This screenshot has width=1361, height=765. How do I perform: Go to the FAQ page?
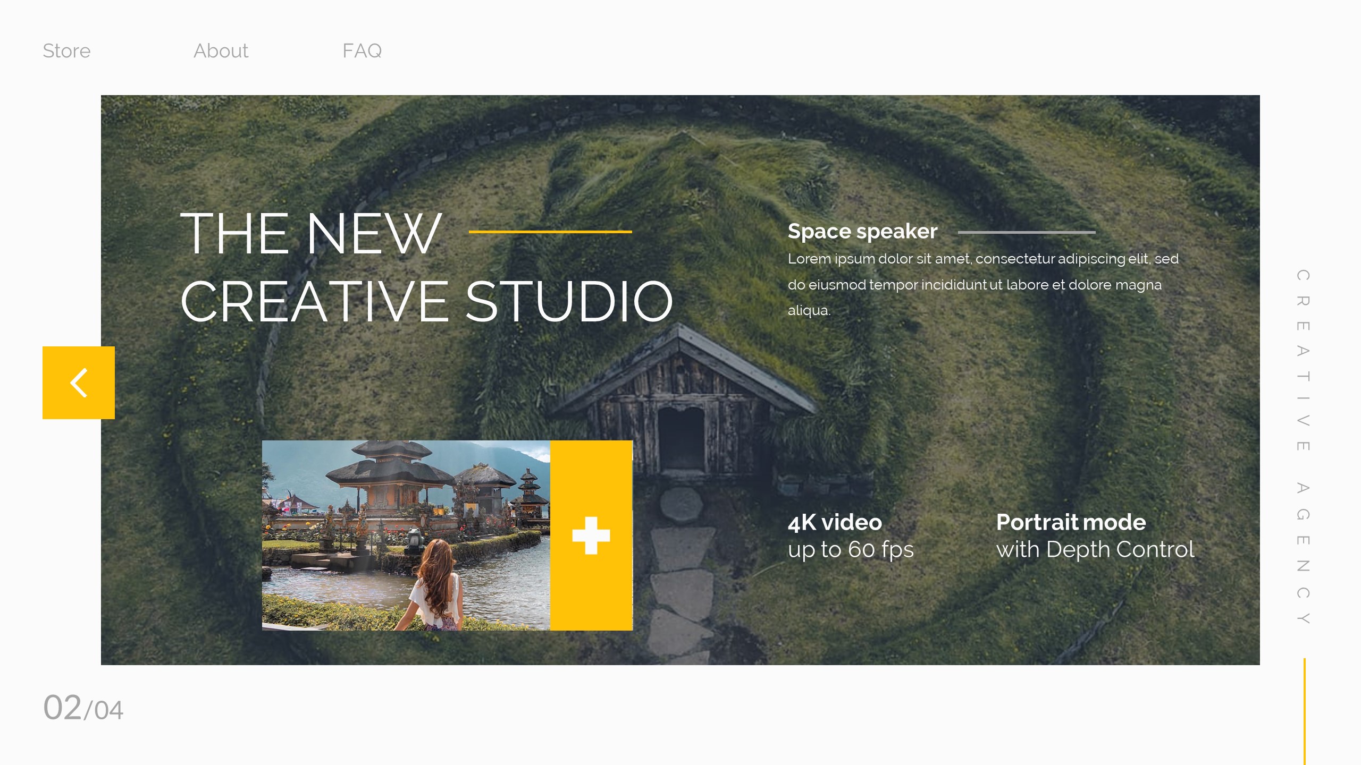pos(362,51)
